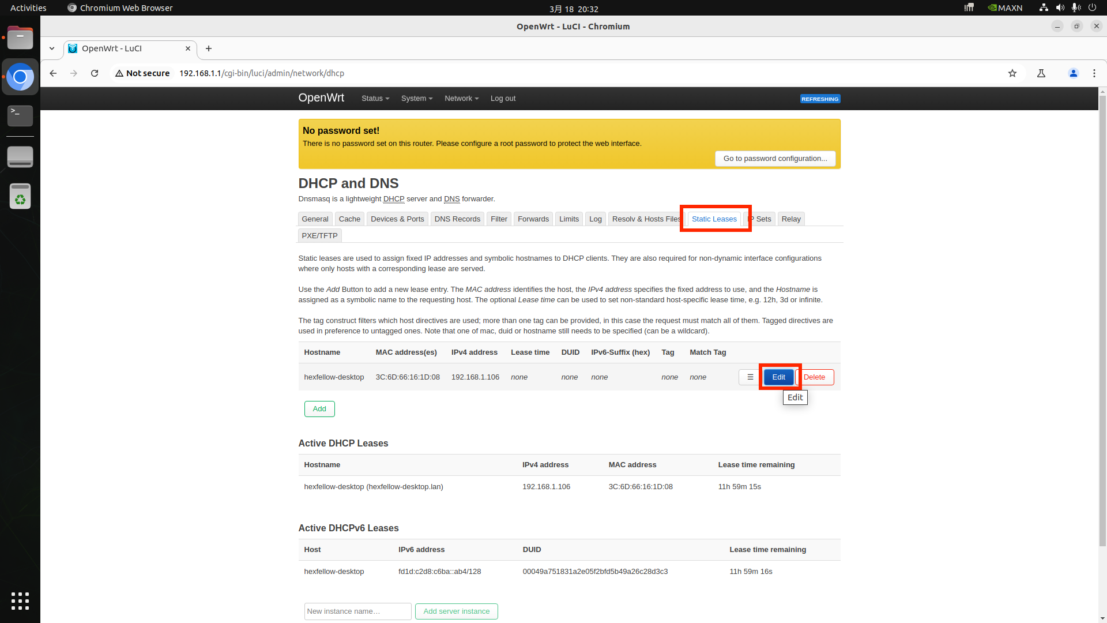Expand the System dropdown menu

click(x=416, y=99)
